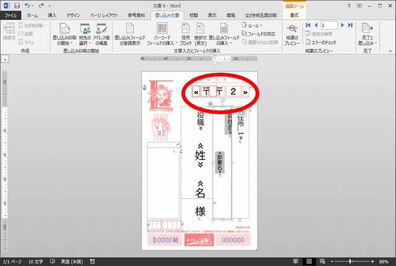Switch to the 参考資料 tab
Screen dimensions: 396x266
(x=136, y=16)
